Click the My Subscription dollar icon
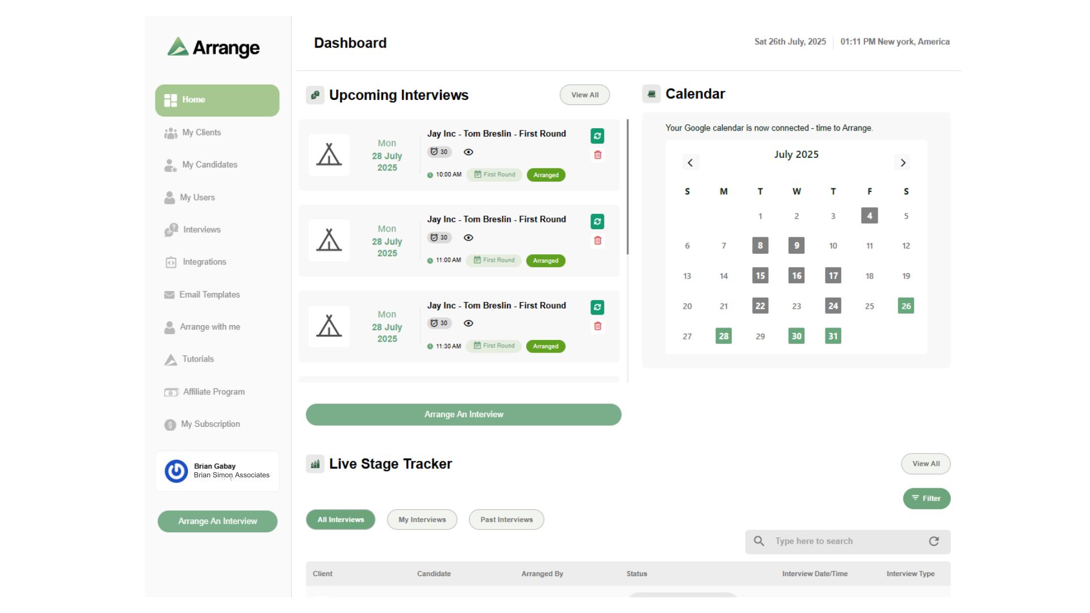Screen dimensions: 1090x613 tap(170, 425)
